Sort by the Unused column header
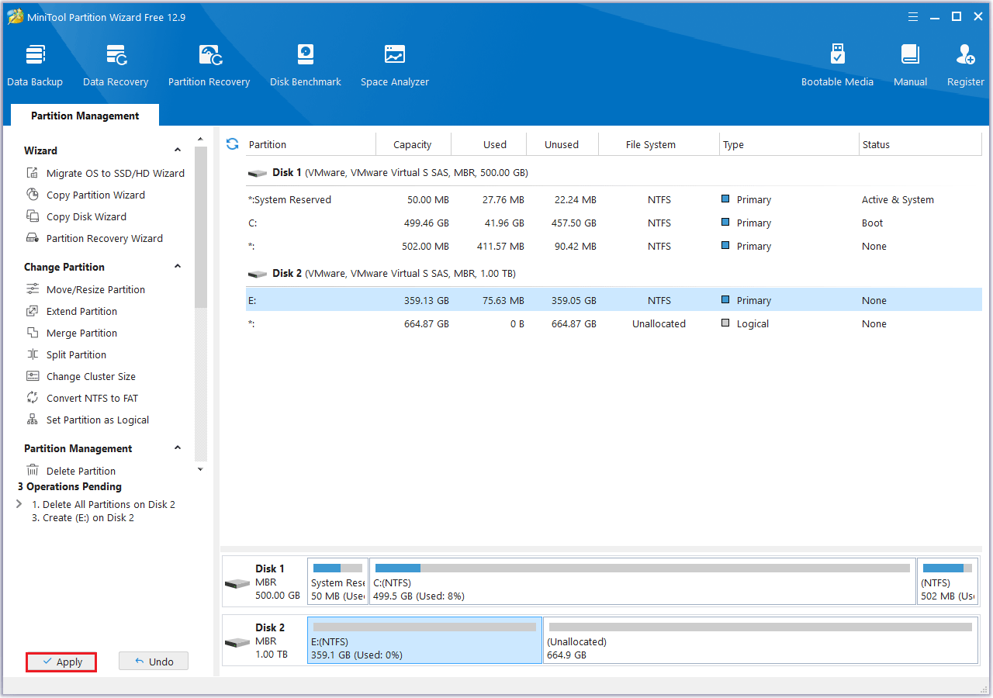 562,144
